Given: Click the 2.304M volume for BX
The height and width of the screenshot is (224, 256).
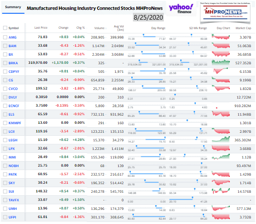Looking at the screenshot, I should tap(98, 54).
